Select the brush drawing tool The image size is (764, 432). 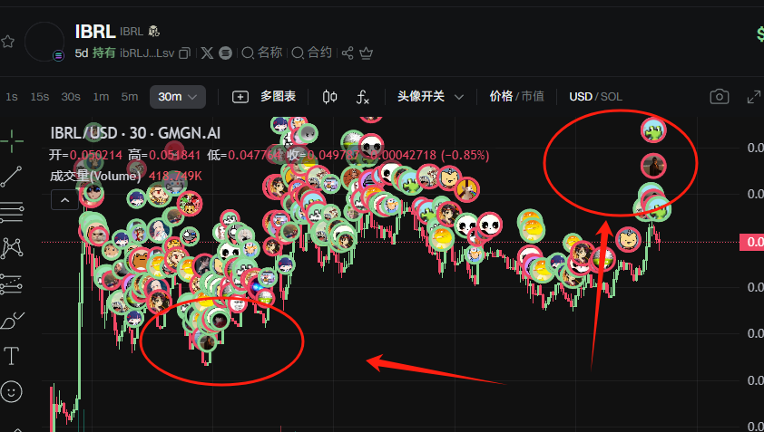13,320
